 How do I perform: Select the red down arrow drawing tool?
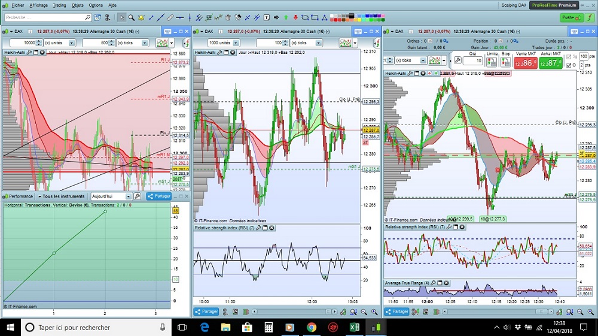tap(295, 17)
